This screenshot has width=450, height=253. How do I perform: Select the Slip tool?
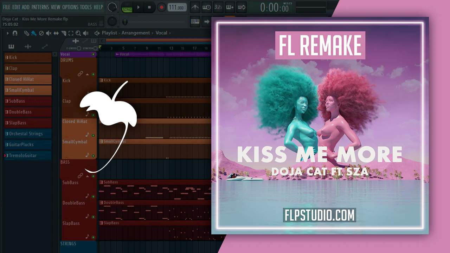[56, 33]
